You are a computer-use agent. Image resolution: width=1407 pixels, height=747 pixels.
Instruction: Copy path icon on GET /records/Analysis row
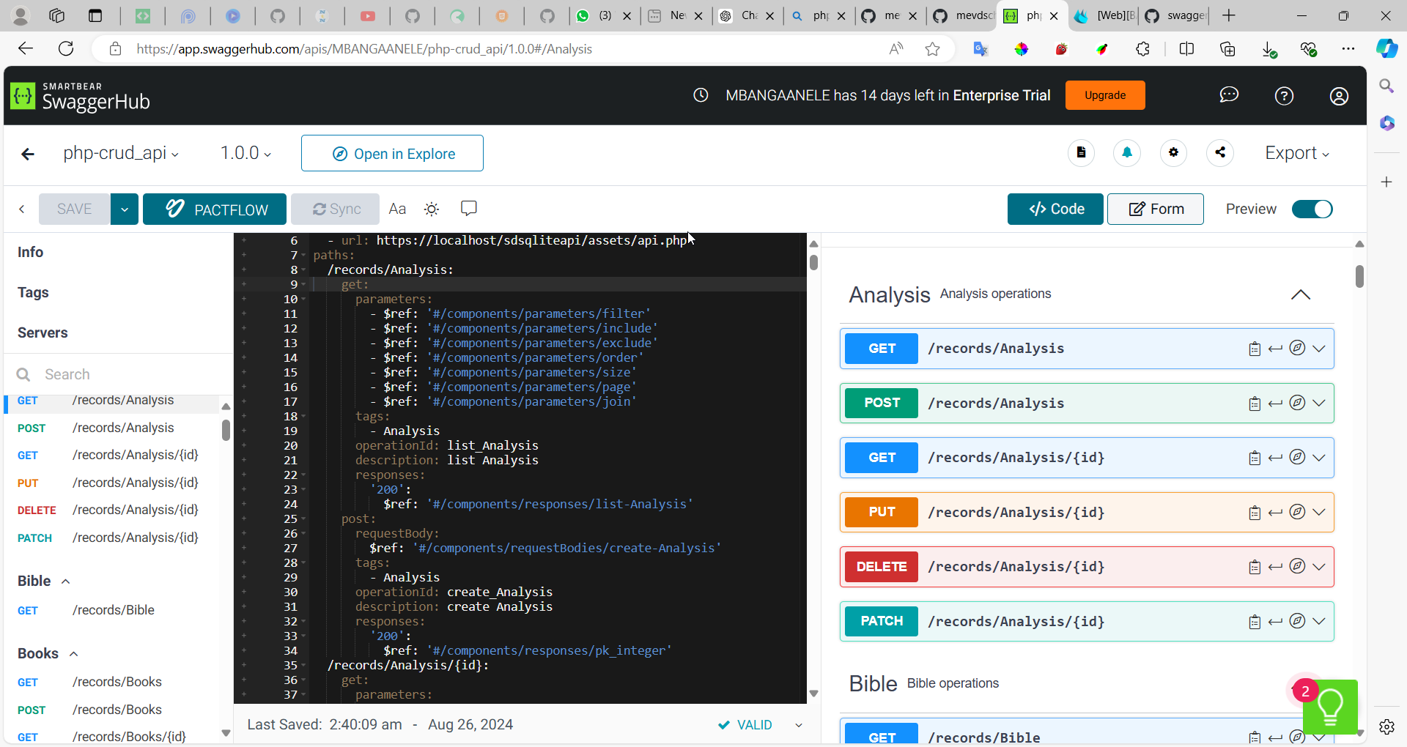[x=1255, y=349]
